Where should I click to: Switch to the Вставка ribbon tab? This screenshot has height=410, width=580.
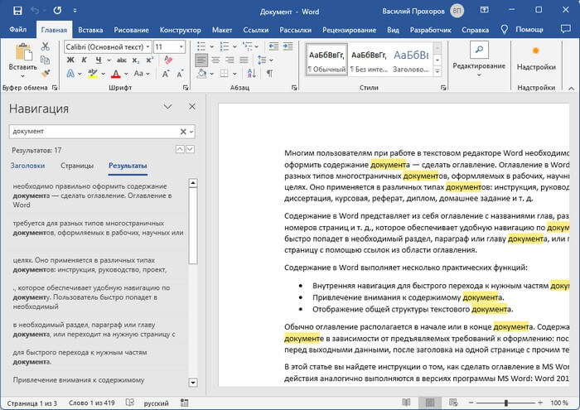[90, 30]
